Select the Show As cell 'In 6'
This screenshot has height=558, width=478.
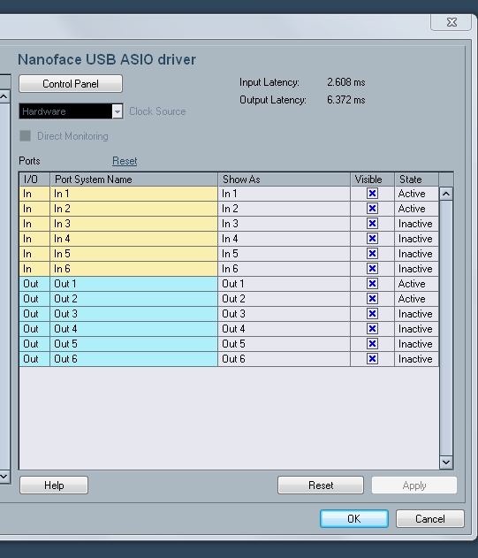(284, 269)
